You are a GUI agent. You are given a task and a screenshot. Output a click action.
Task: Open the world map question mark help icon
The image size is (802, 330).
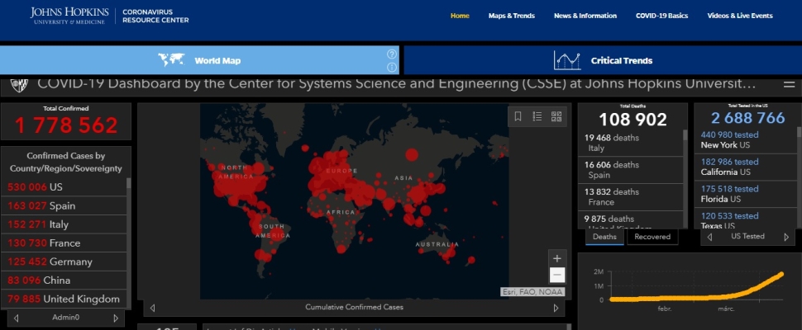tap(392, 54)
